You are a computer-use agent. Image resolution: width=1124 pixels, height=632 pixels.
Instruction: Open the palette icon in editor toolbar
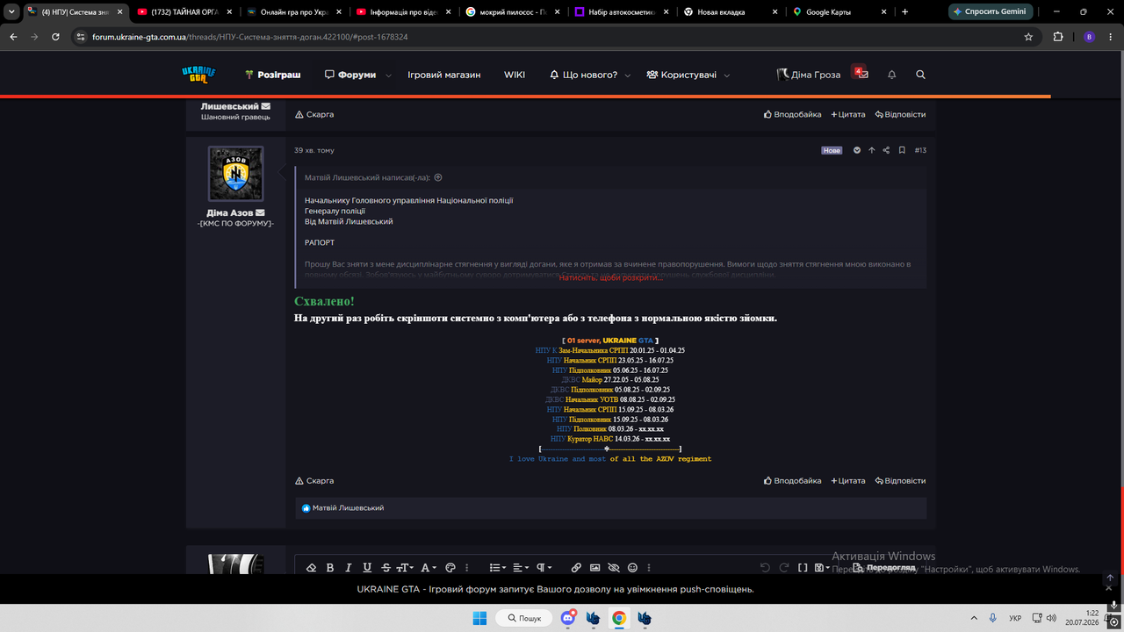[x=450, y=568]
